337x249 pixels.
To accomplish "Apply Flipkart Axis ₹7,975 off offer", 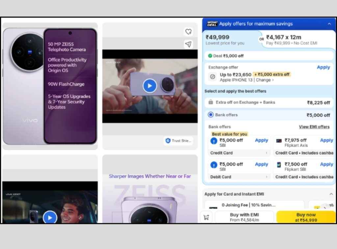I will (x=326, y=140).
